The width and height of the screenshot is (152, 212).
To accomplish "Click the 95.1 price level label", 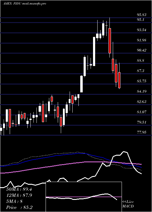I will click(x=140, y=20).
